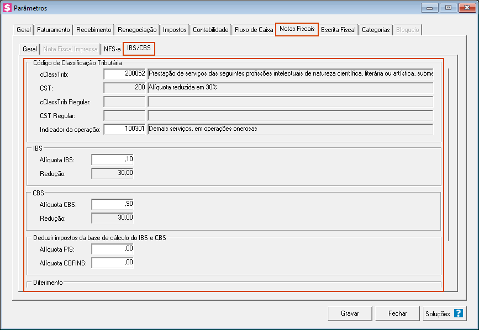The image size is (479, 330).
Task: Select the Contabilidade tab
Action: (210, 30)
